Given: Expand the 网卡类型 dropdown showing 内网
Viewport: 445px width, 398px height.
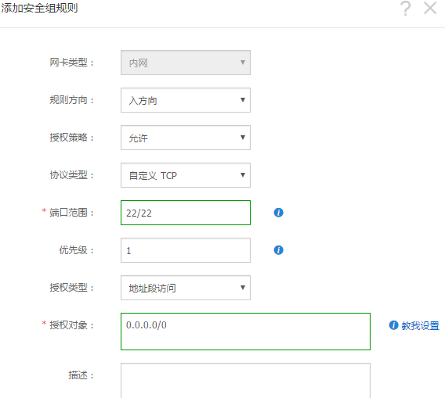Looking at the screenshot, I should [x=186, y=63].
